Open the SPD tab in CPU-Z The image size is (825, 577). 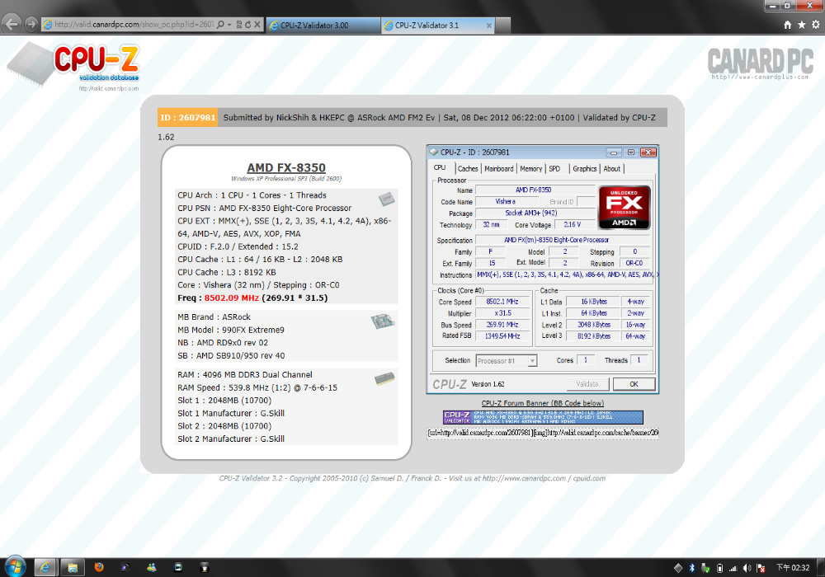tap(554, 169)
